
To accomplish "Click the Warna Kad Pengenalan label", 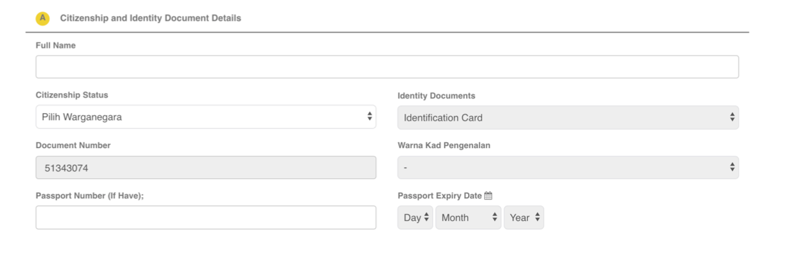I will [x=444, y=145].
